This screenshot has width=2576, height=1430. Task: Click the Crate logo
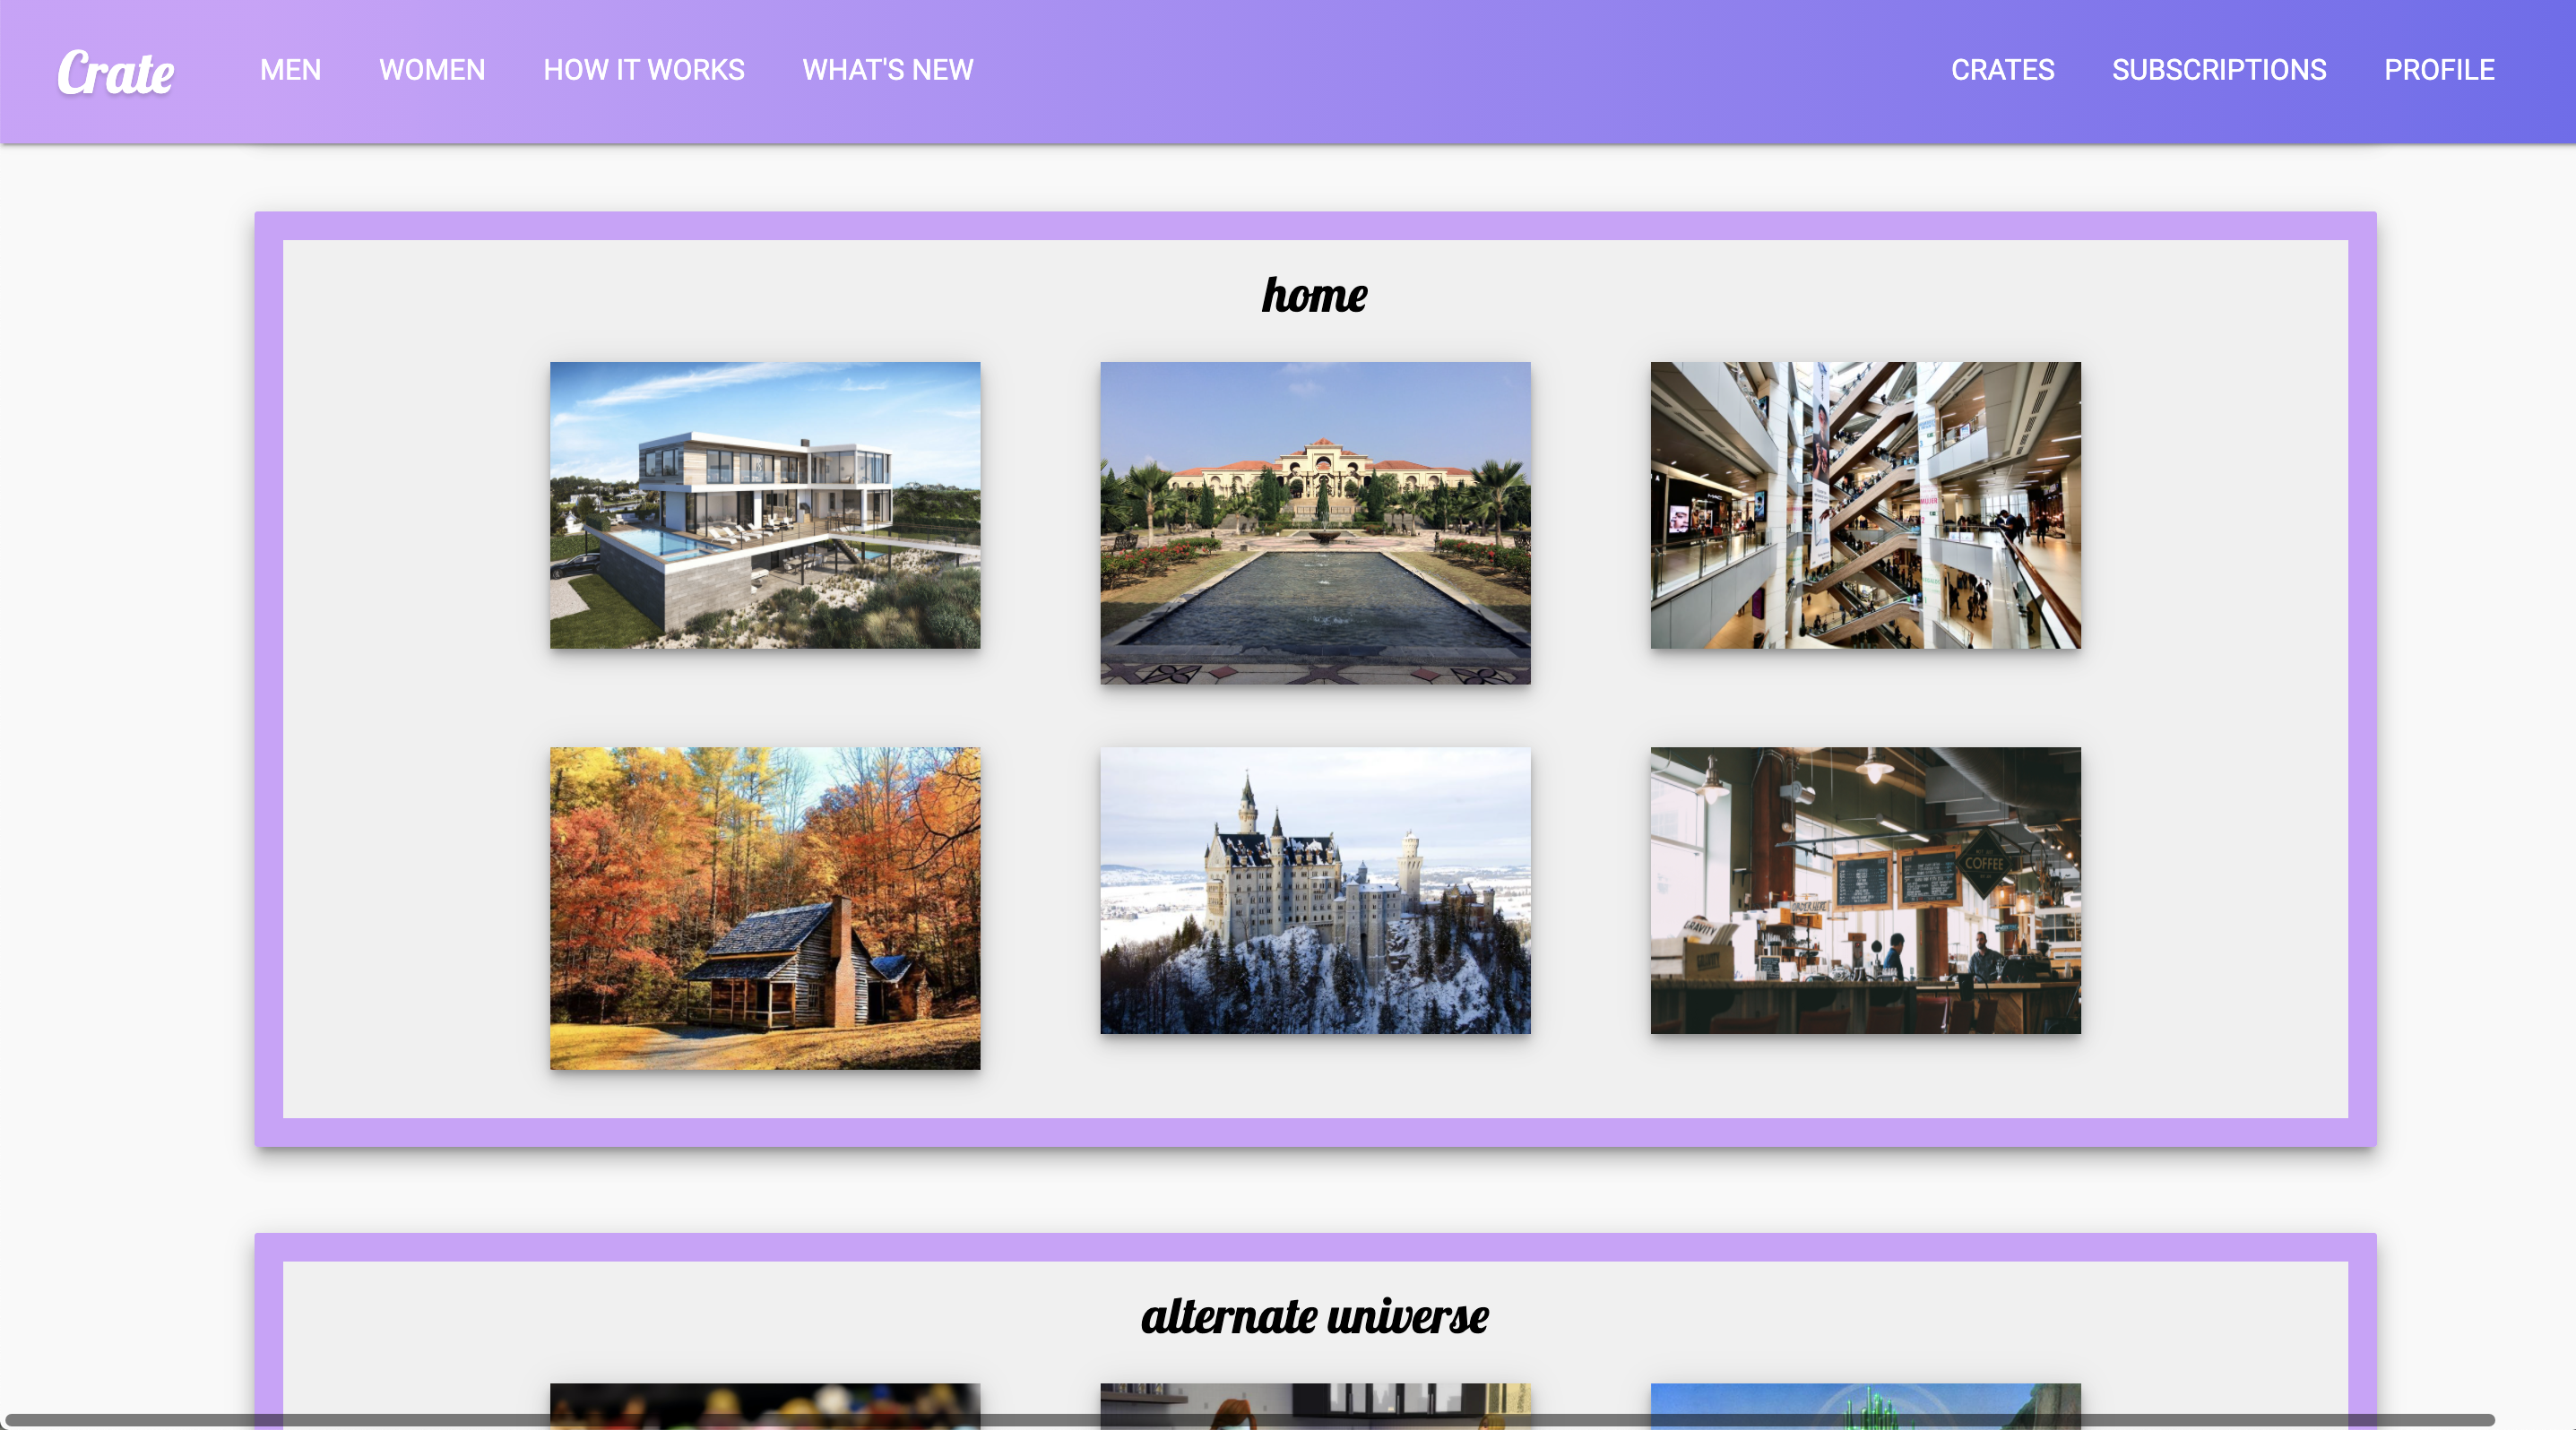coord(115,73)
